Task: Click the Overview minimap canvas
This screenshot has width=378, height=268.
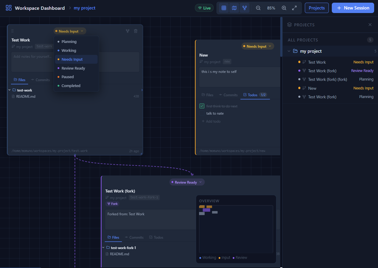Action: (x=236, y=229)
